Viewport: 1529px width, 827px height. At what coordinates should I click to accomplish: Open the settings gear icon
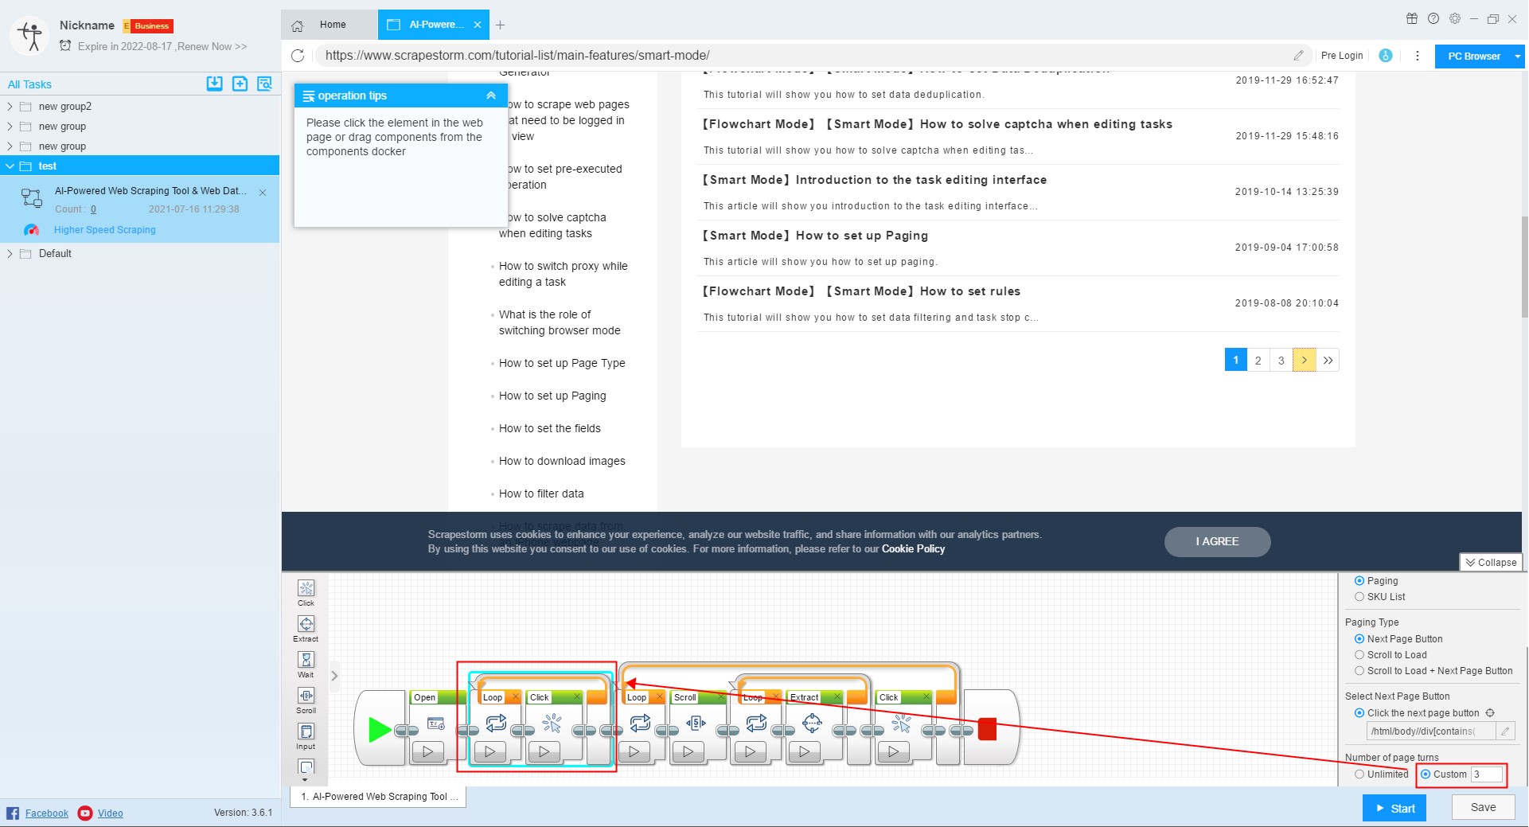tap(1454, 19)
